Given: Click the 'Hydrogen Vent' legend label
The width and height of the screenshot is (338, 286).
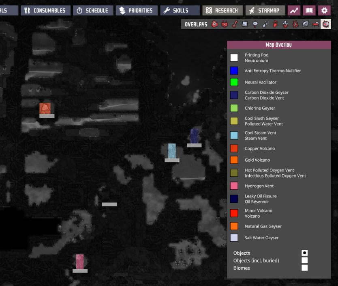Looking at the screenshot, I should [x=259, y=186].
